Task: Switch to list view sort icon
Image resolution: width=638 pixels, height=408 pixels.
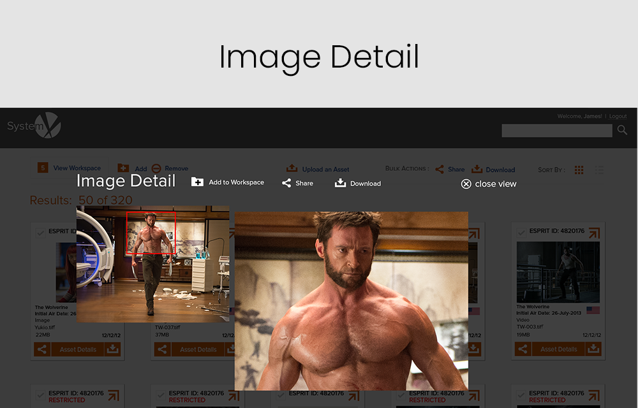Action: [x=599, y=170]
